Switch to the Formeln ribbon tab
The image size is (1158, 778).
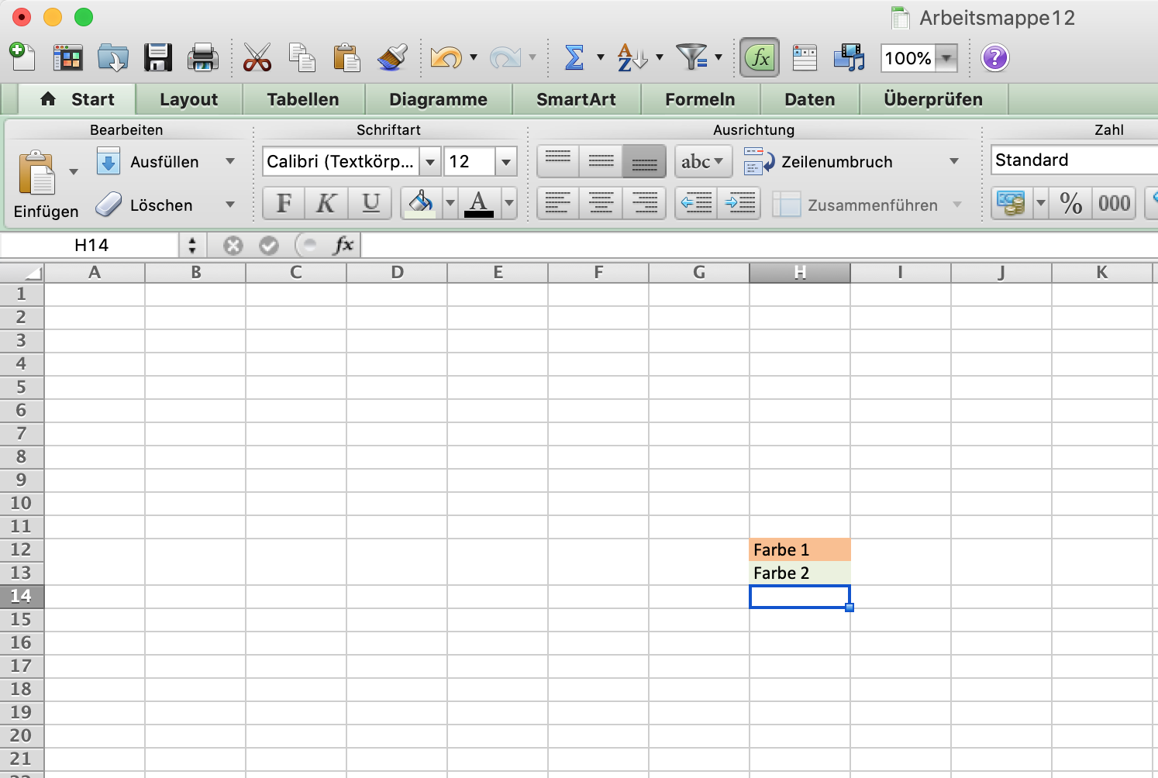point(700,99)
